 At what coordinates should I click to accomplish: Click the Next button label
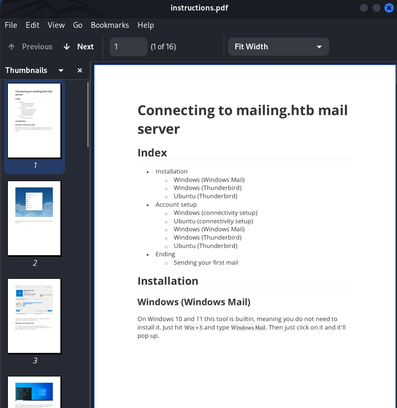pos(85,47)
